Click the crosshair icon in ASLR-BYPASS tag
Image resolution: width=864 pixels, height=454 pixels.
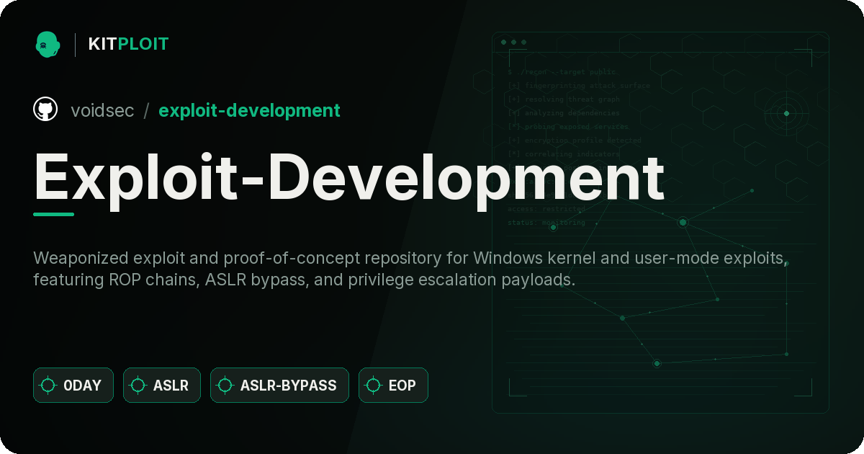(x=225, y=386)
